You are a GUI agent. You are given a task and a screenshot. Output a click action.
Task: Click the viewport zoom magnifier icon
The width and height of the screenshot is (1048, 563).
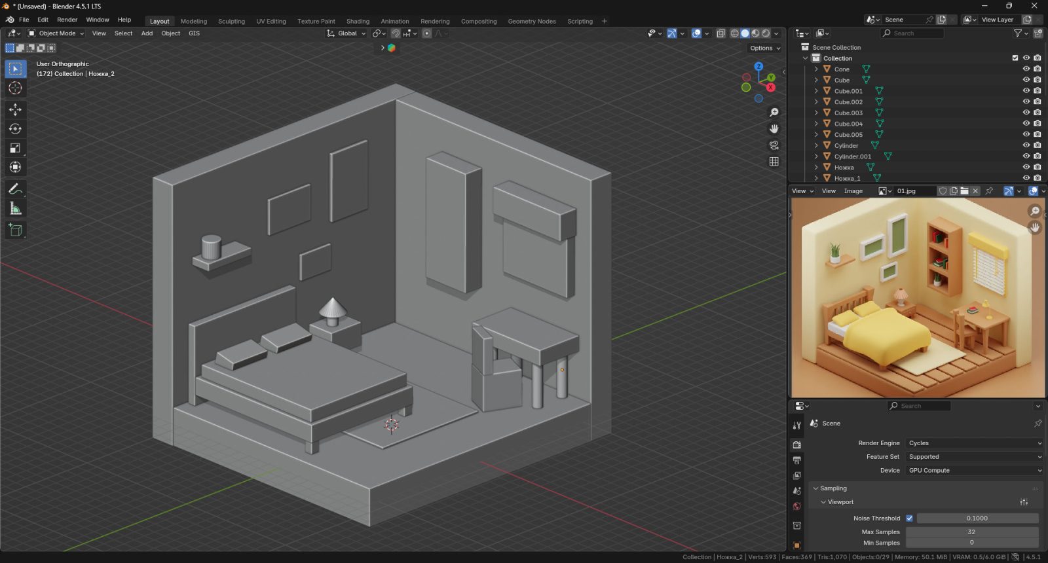pos(774,113)
